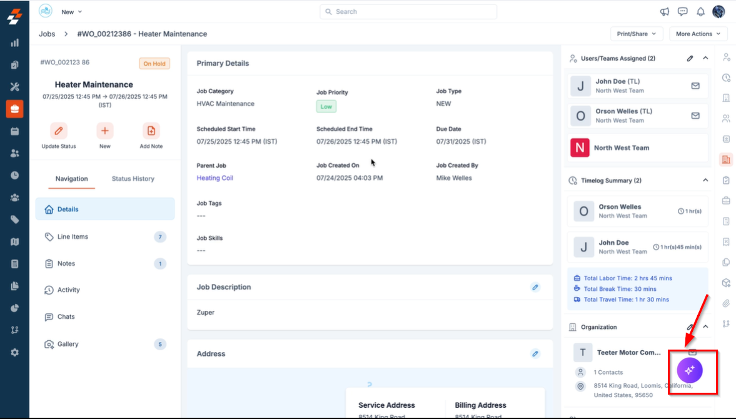This screenshot has height=419, width=736.
Task: Click the Add Note button
Action: [151, 136]
